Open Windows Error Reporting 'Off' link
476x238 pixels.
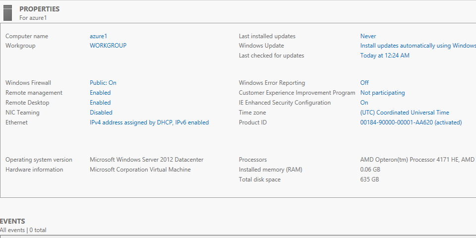coord(364,83)
